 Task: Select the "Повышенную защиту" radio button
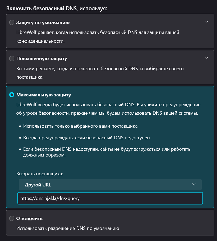click(x=12, y=59)
